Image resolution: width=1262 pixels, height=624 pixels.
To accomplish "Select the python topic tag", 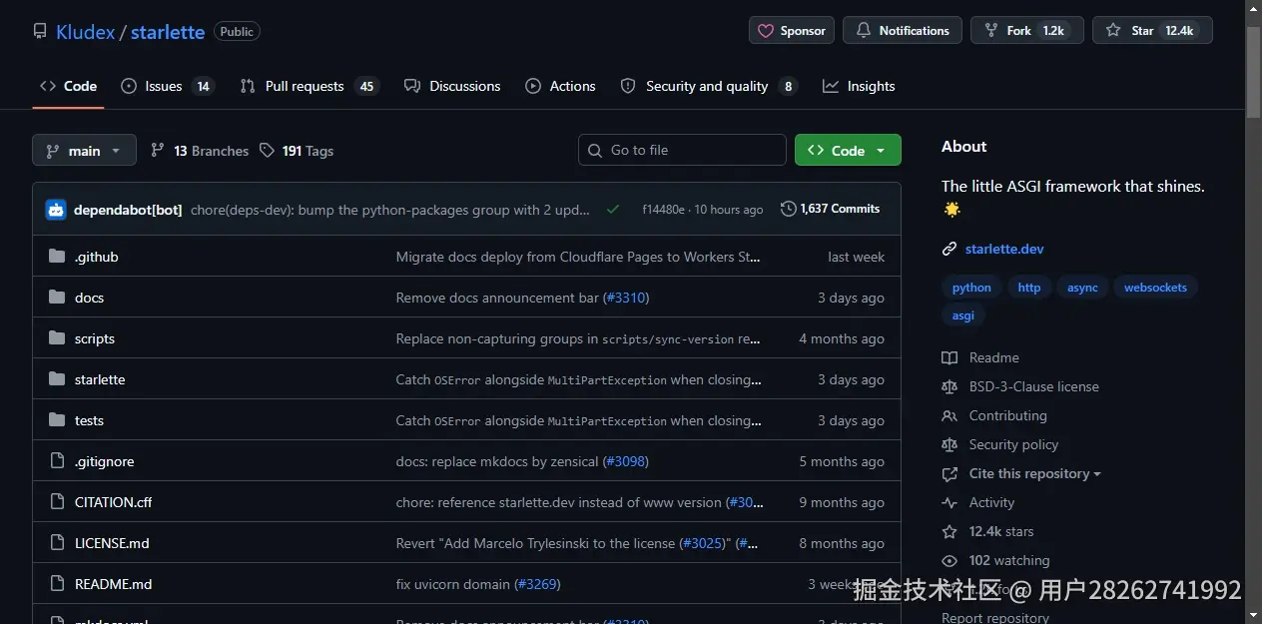I will 971,288.
